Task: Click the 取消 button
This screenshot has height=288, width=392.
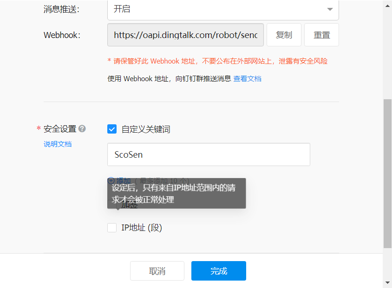Action: (157, 271)
